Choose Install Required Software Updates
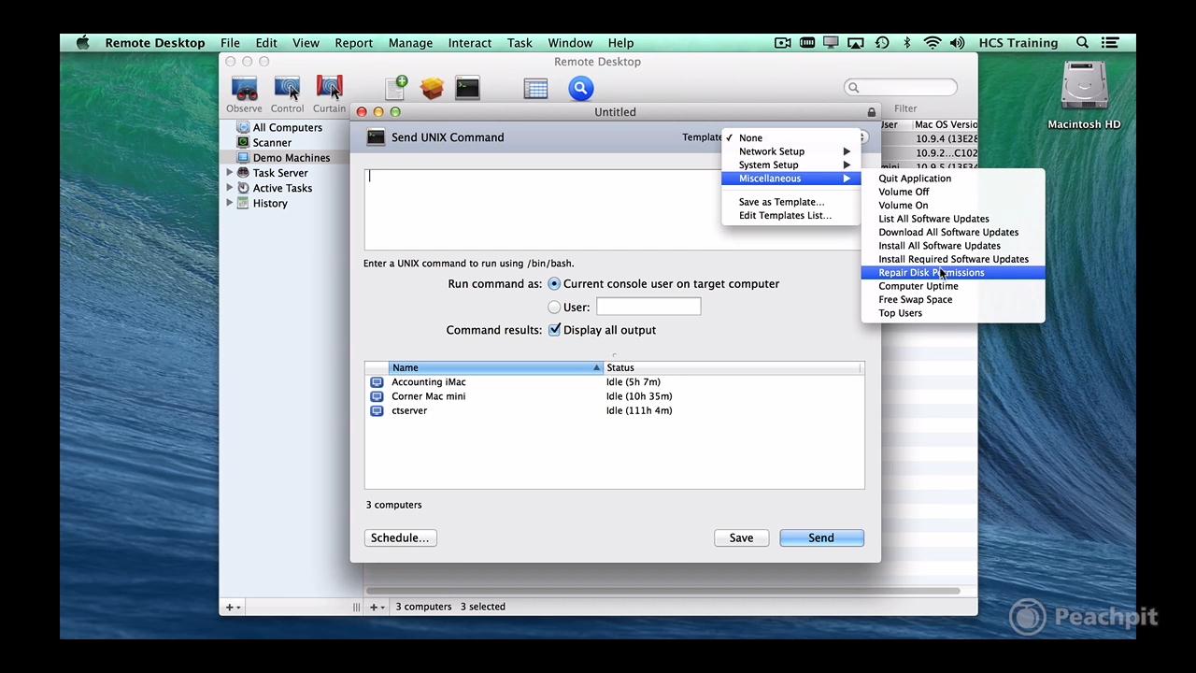The width and height of the screenshot is (1196, 673). point(953,260)
